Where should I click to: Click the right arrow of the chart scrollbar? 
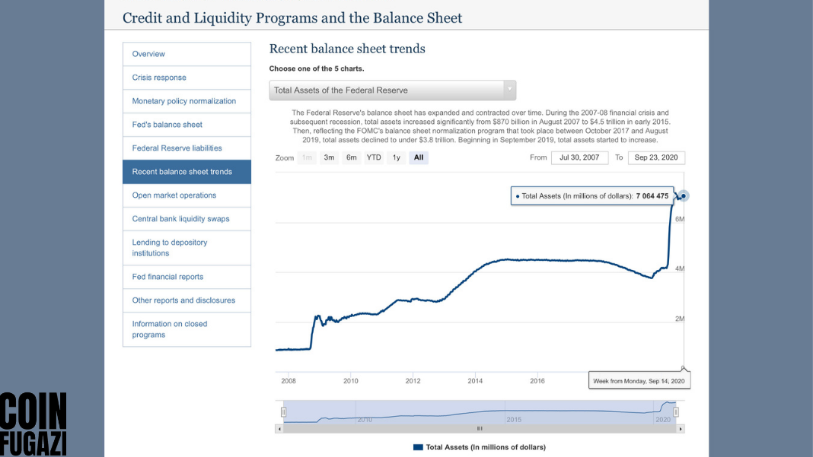[681, 429]
